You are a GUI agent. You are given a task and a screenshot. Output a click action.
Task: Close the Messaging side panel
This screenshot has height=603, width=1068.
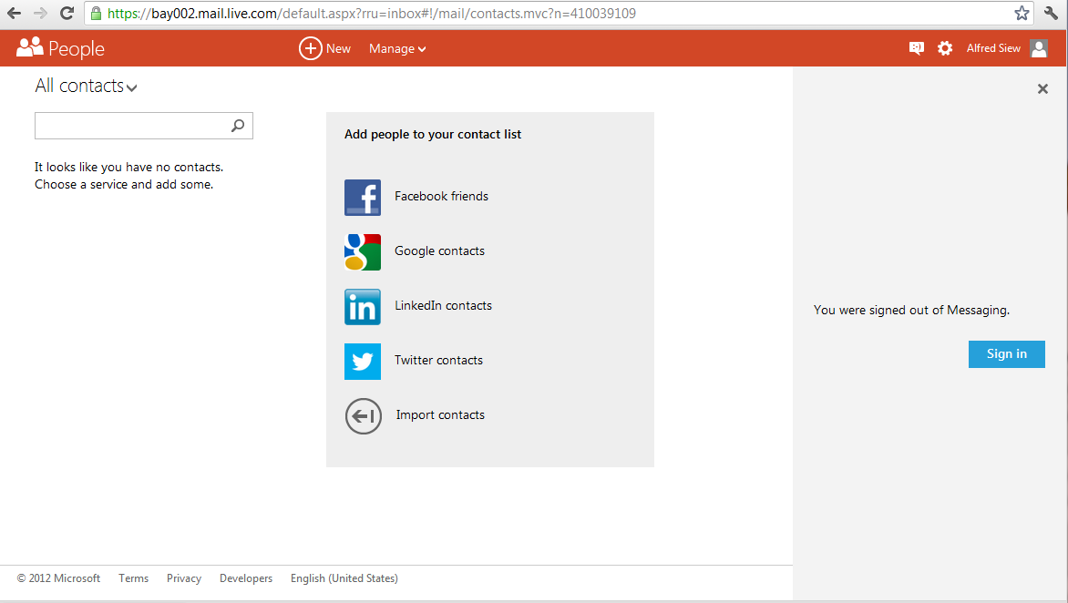(x=1042, y=88)
